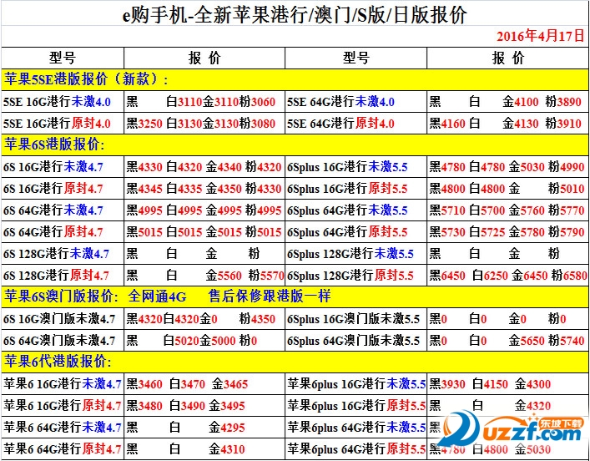The width and height of the screenshot is (590, 461).
Task: Click price 粉5740 in 6Splus 64G澳门版 row
Action: (x=567, y=341)
